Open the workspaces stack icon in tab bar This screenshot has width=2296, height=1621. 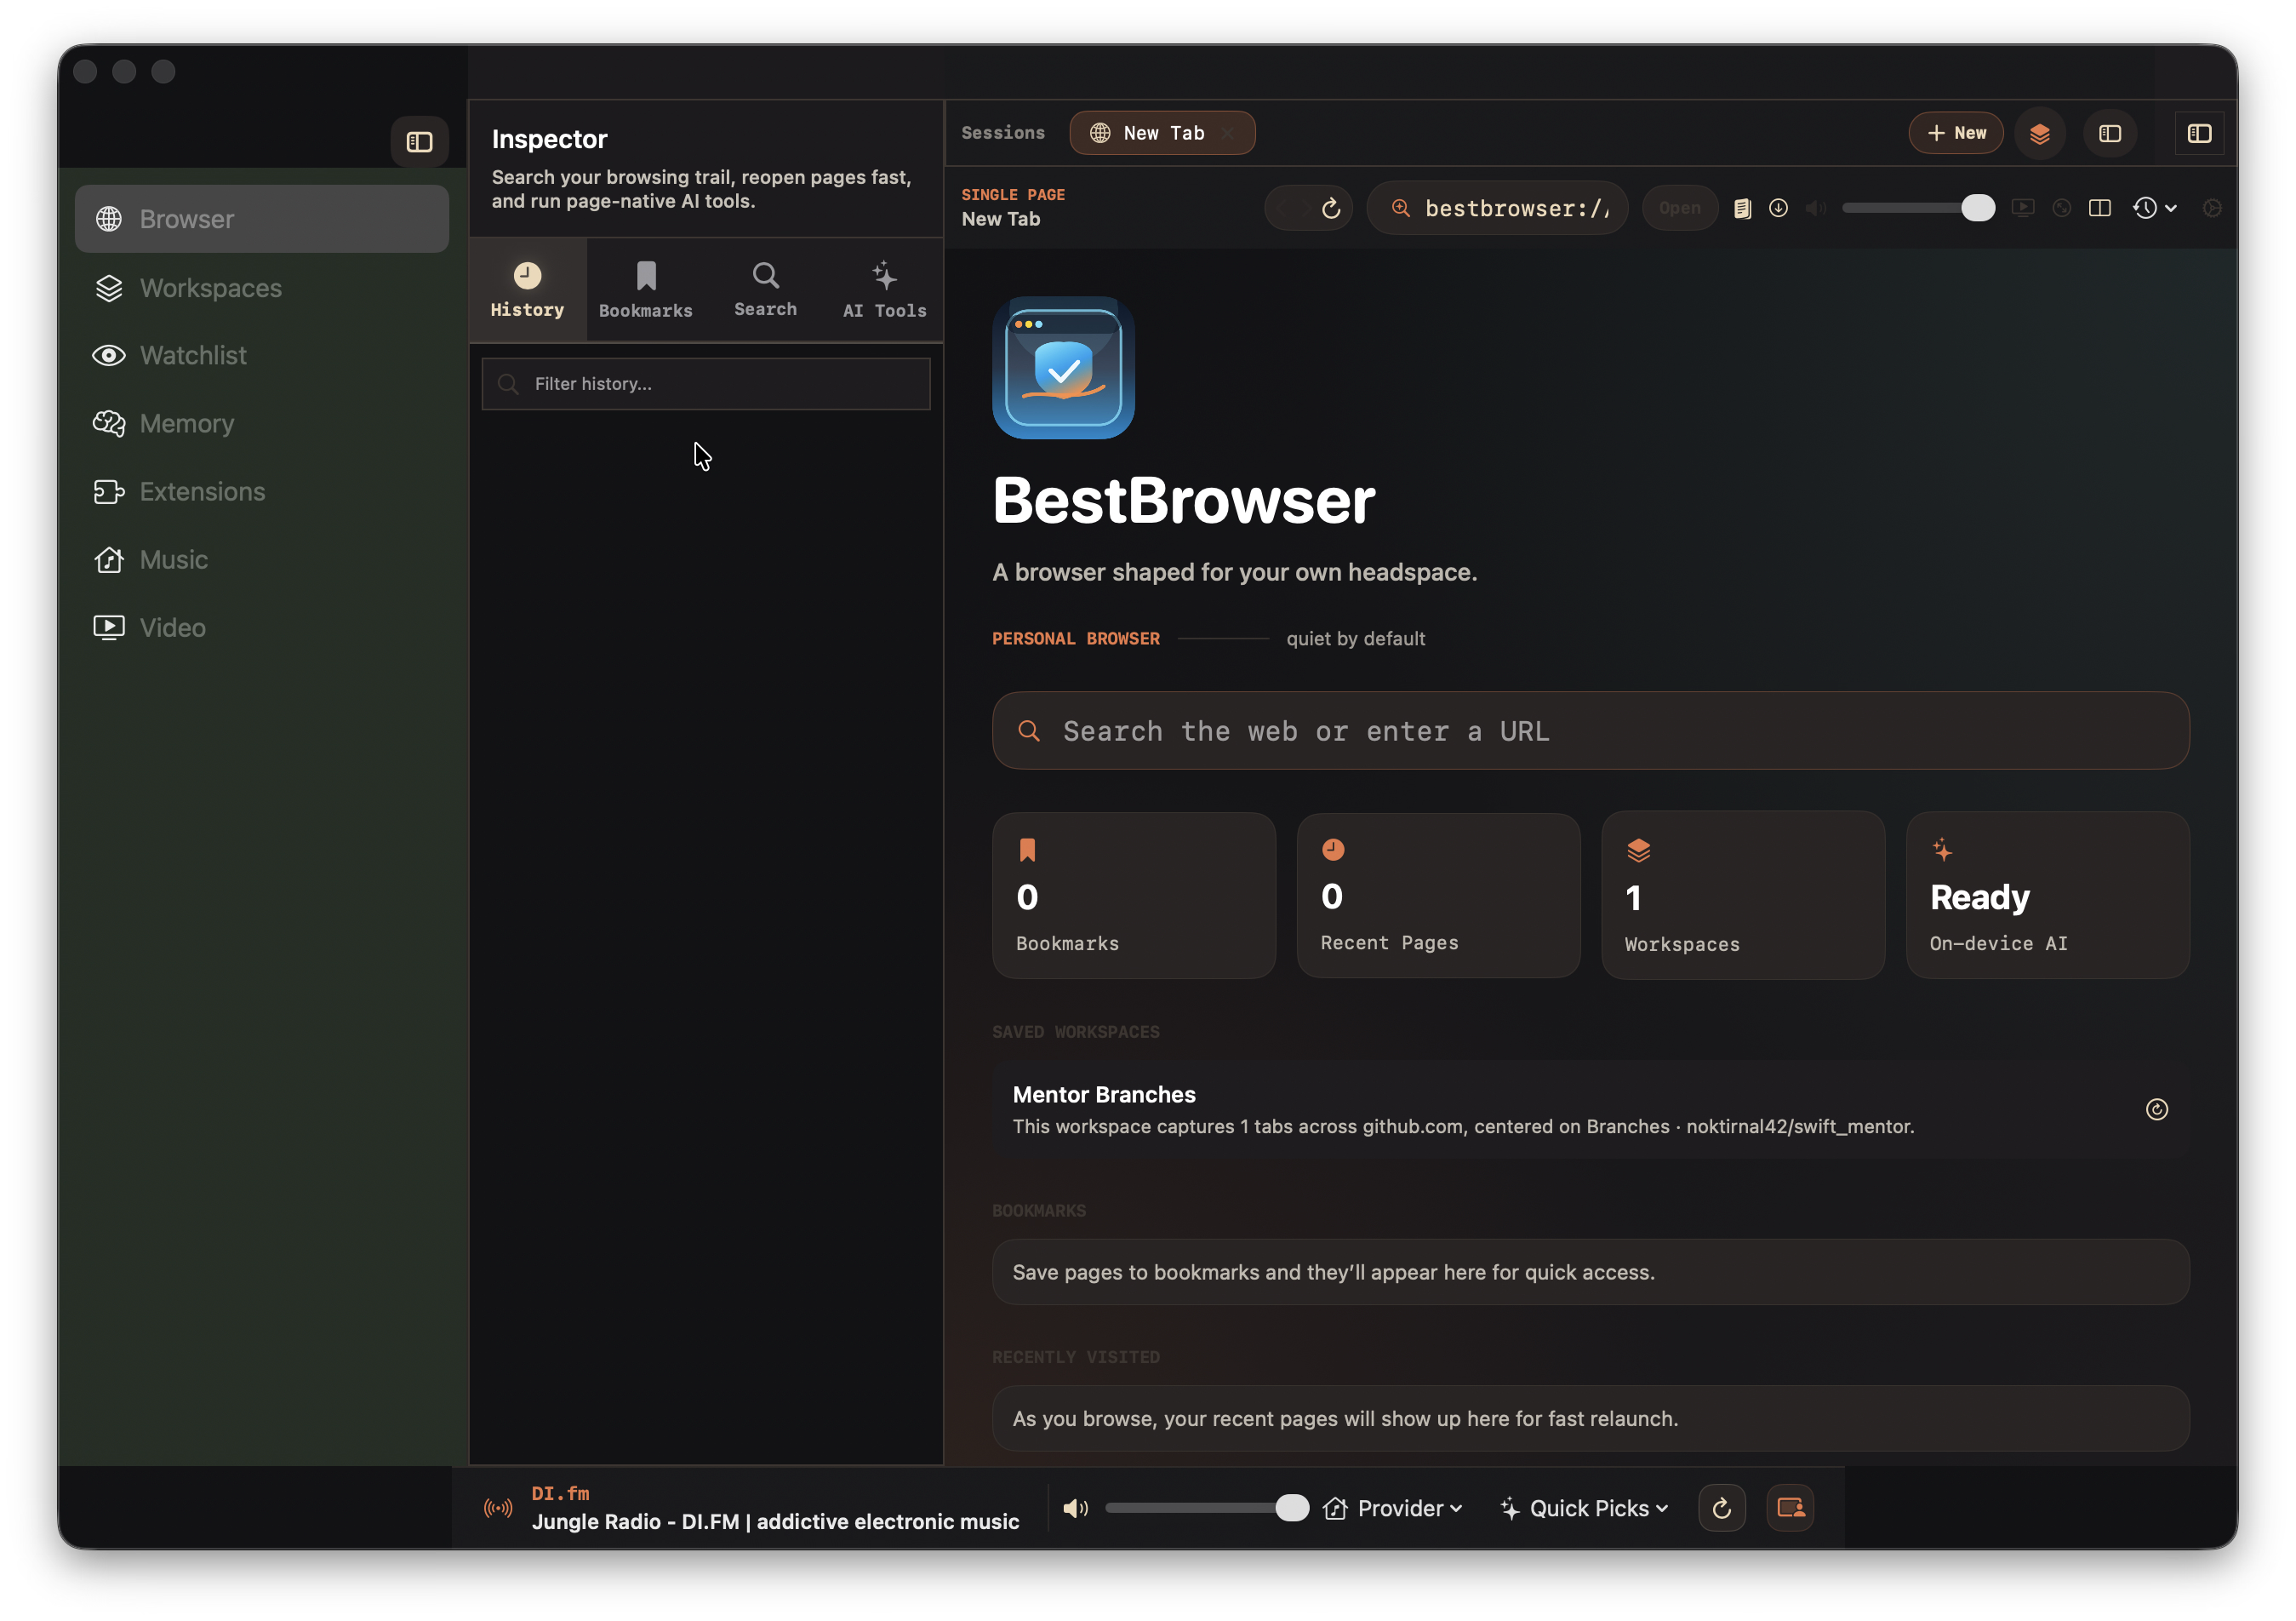pyautogui.click(x=2040, y=134)
